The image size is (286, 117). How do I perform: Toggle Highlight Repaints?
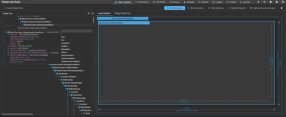click(237, 8)
